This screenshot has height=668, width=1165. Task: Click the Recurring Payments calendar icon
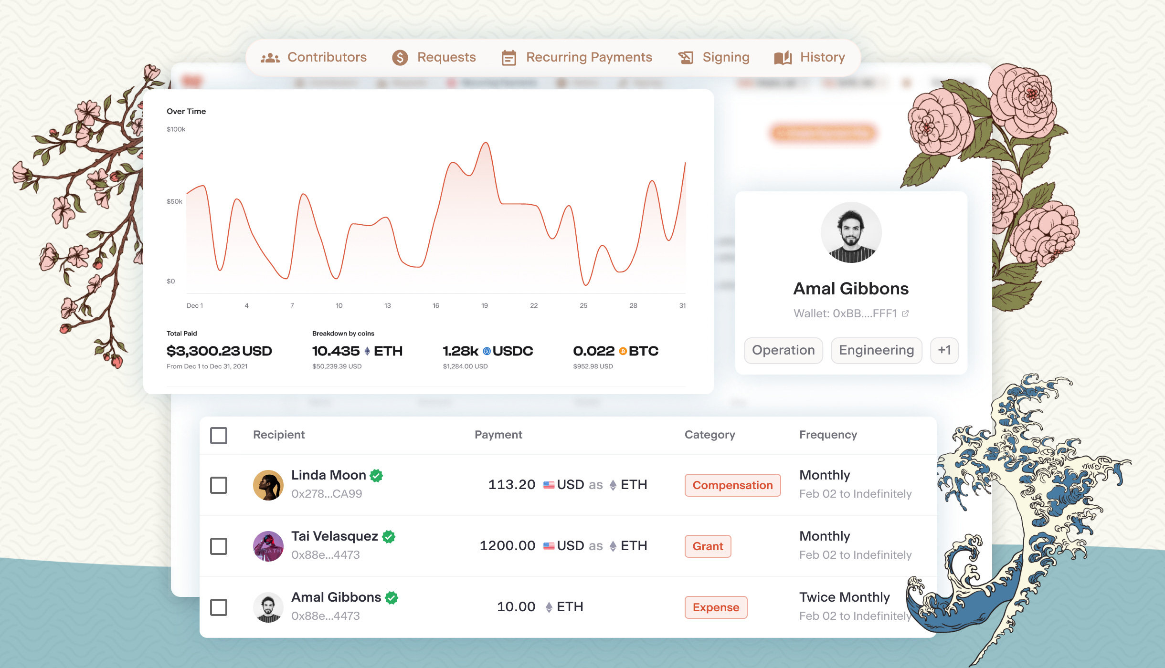(508, 58)
